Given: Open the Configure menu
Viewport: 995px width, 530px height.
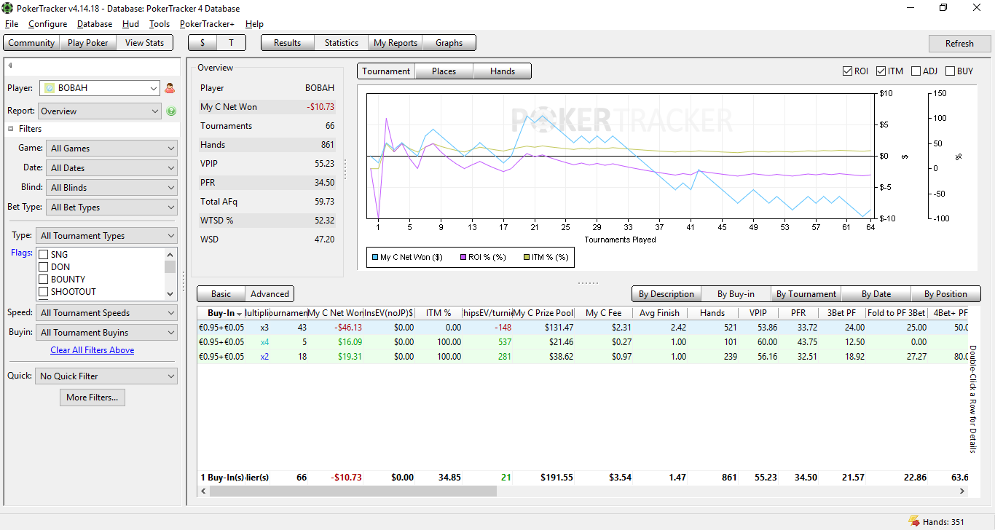Looking at the screenshot, I should click(47, 24).
